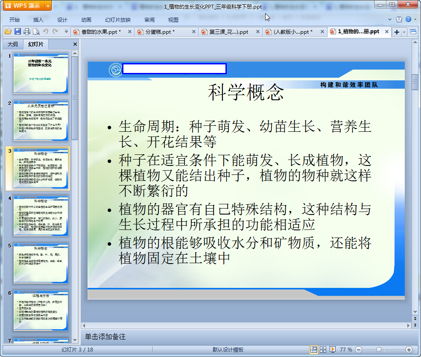Open the 视图 menu tab
The width and height of the screenshot is (421, 357).
tap(173, 20)
